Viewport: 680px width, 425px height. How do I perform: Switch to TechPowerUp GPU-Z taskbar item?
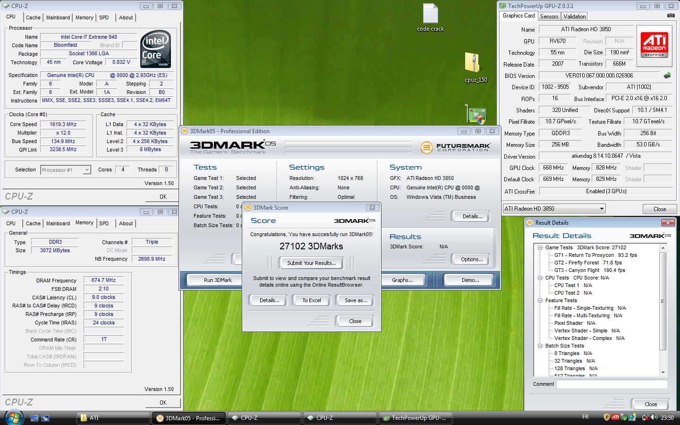click(416, 418)
